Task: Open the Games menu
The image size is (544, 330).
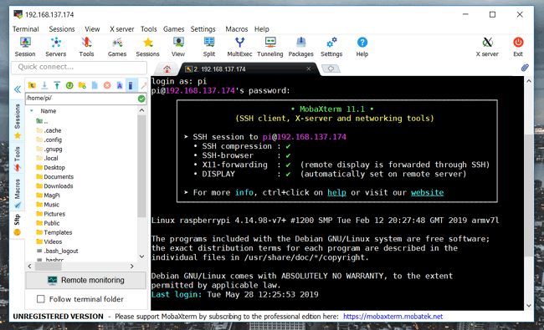Action: (x=174, y=29)
